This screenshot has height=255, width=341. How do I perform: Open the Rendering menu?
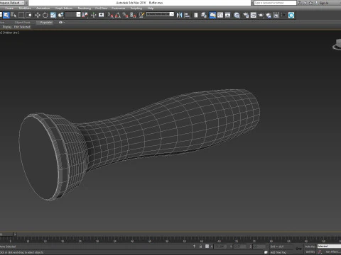coord(85,8)
